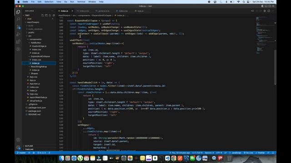Toggle the bottom panel layout icon

266,6
